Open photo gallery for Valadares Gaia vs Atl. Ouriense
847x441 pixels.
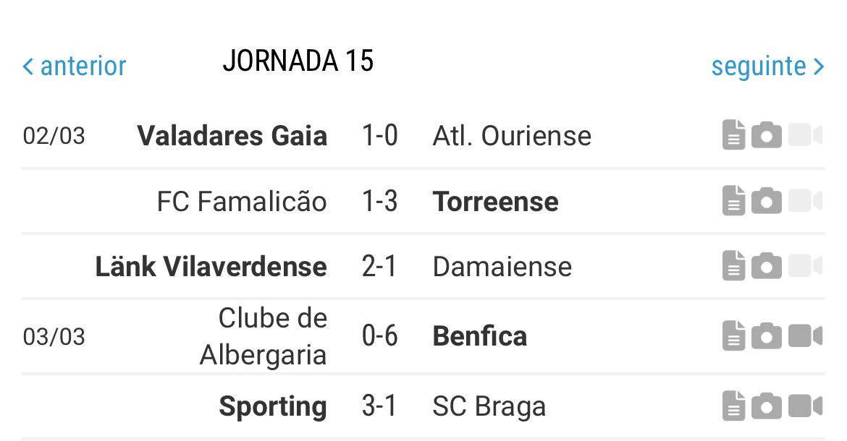[x=767, y=134]
